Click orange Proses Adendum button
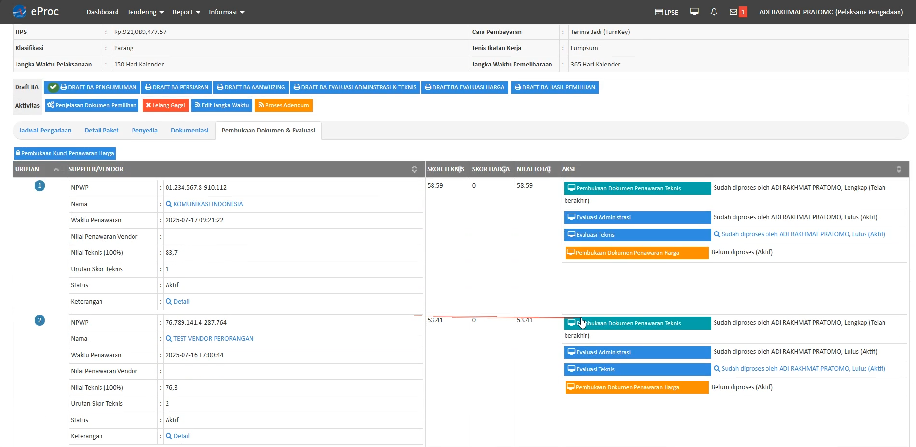This screenshot has height=447, width=916. (x=283, y=105)
